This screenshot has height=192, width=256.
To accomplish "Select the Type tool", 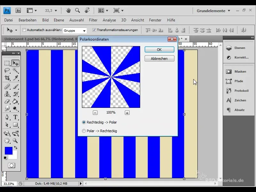I will 15,117.
